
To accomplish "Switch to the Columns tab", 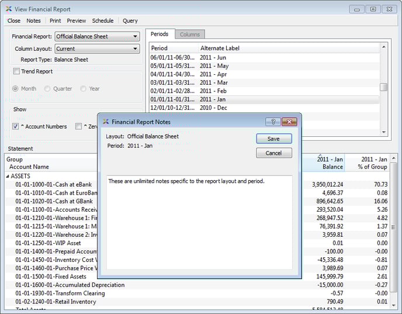I will (x=189, y=34).
